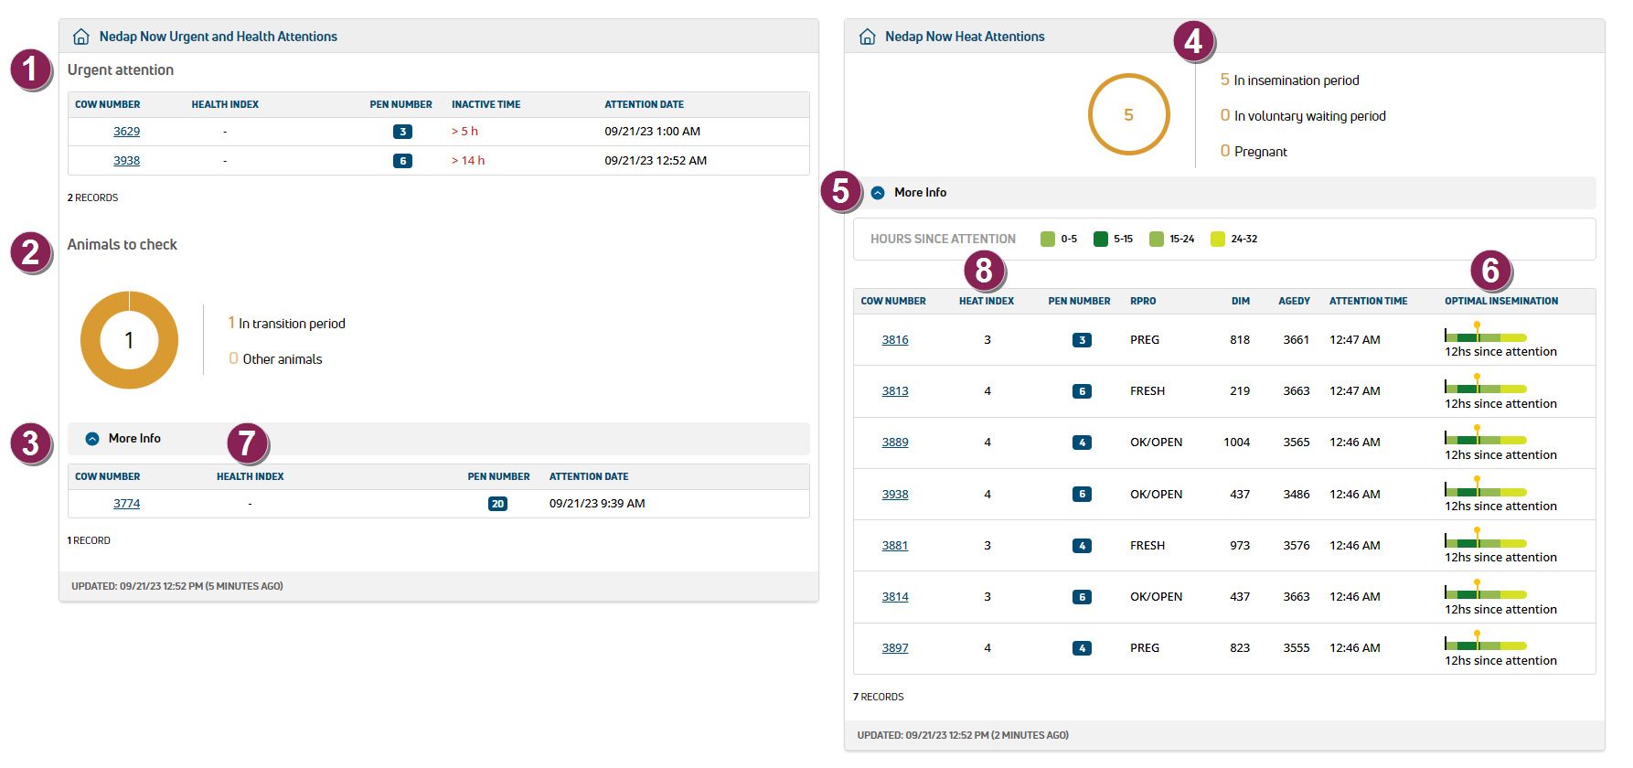Screen dimensions: 1633x768
Task: Click the 'Pregnant' count label
Action: [1254, 152]
